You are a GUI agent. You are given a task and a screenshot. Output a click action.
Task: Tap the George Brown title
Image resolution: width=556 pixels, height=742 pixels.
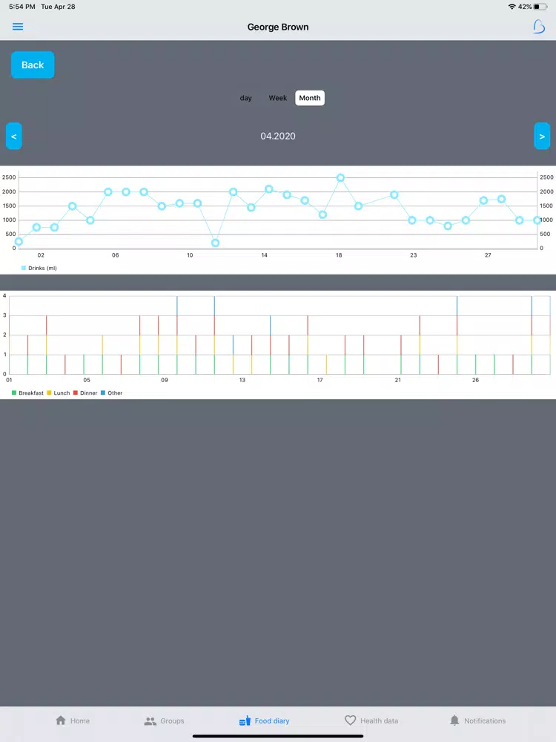[x=278, y=27]
